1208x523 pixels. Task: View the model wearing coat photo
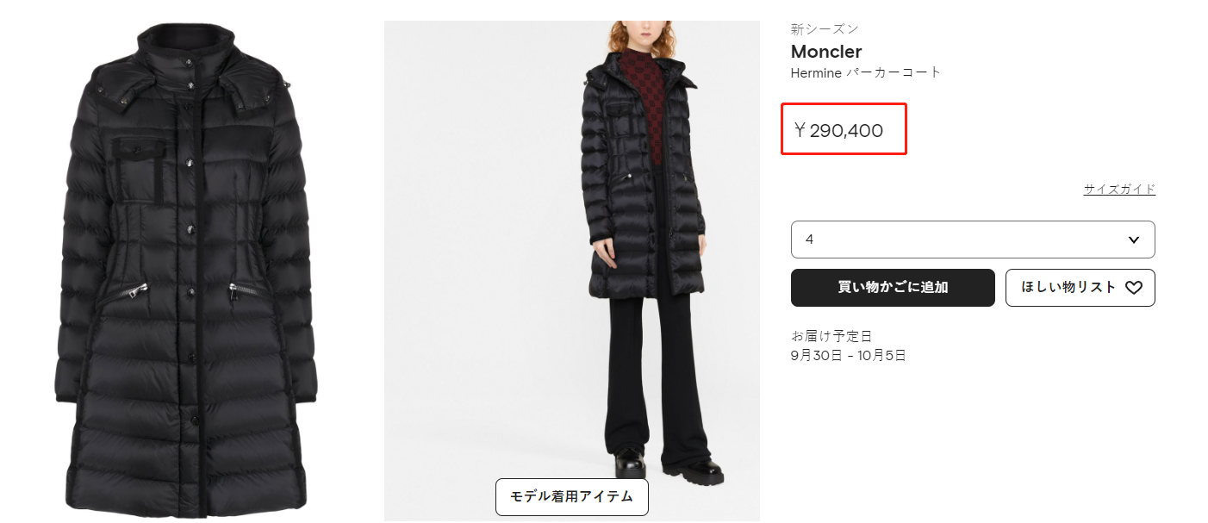coord(572,271)
